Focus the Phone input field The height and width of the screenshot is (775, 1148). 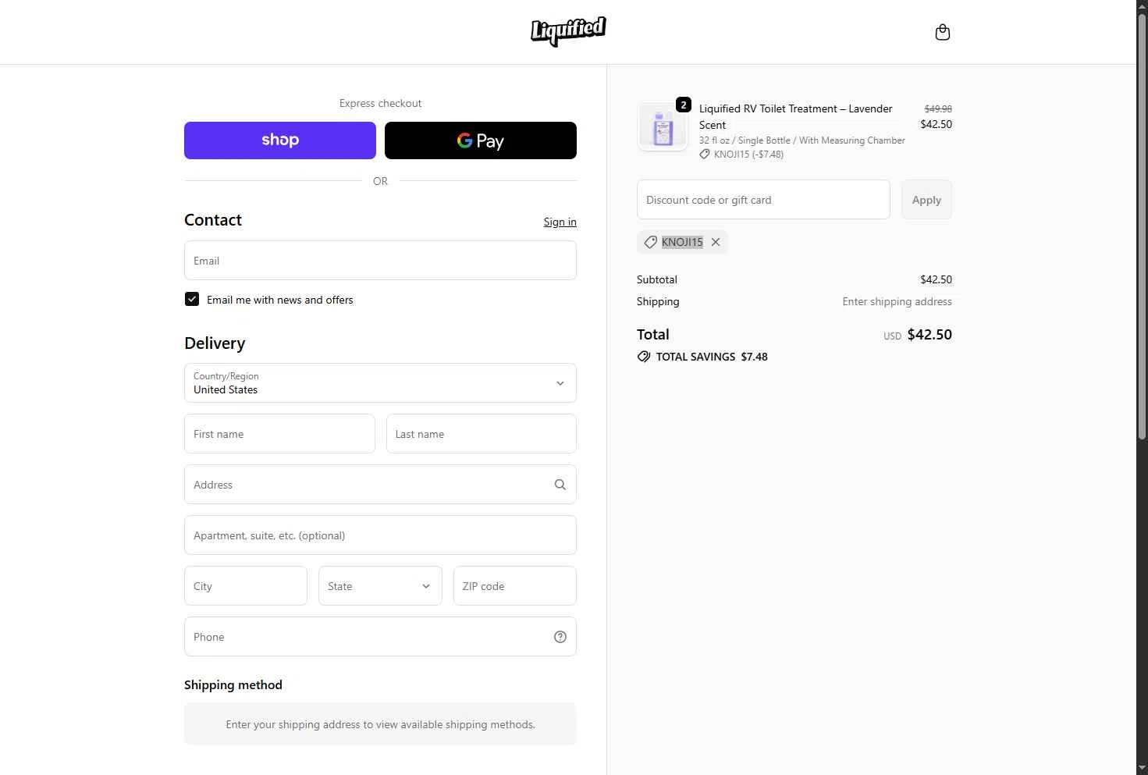pos(380,637)
